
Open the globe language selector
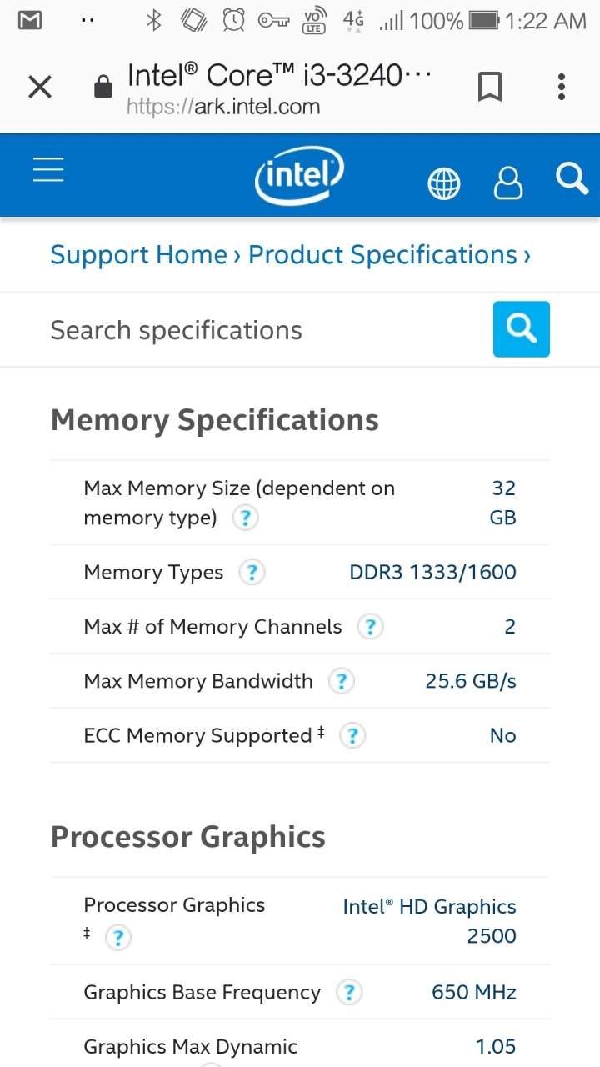[444, 183]
